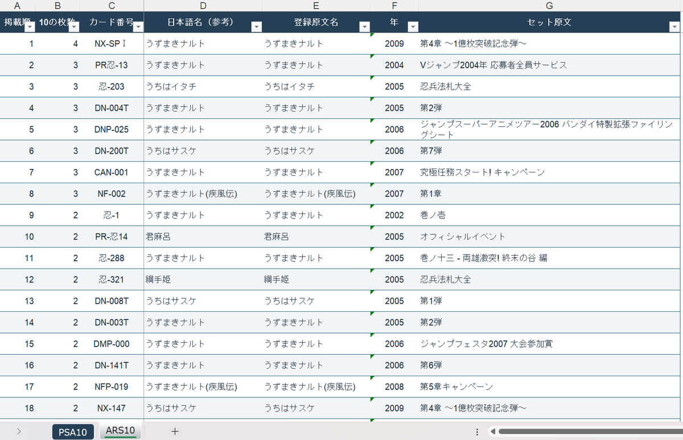683x440 pixels.
Task: Select year cell 2002
Action: [x=394, y=215]
